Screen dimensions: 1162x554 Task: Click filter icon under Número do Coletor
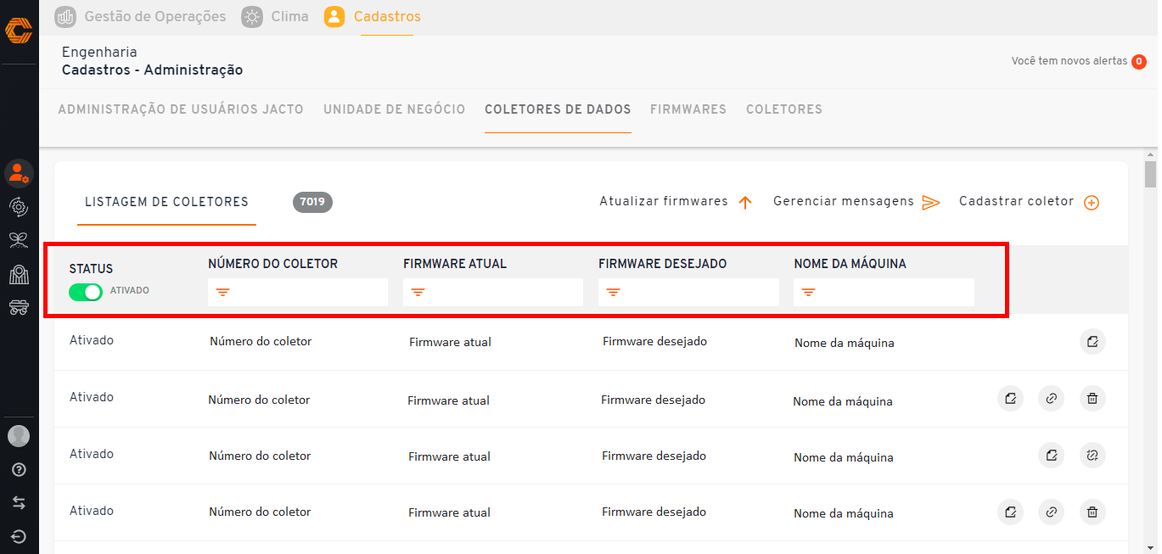tap(222, 293)
